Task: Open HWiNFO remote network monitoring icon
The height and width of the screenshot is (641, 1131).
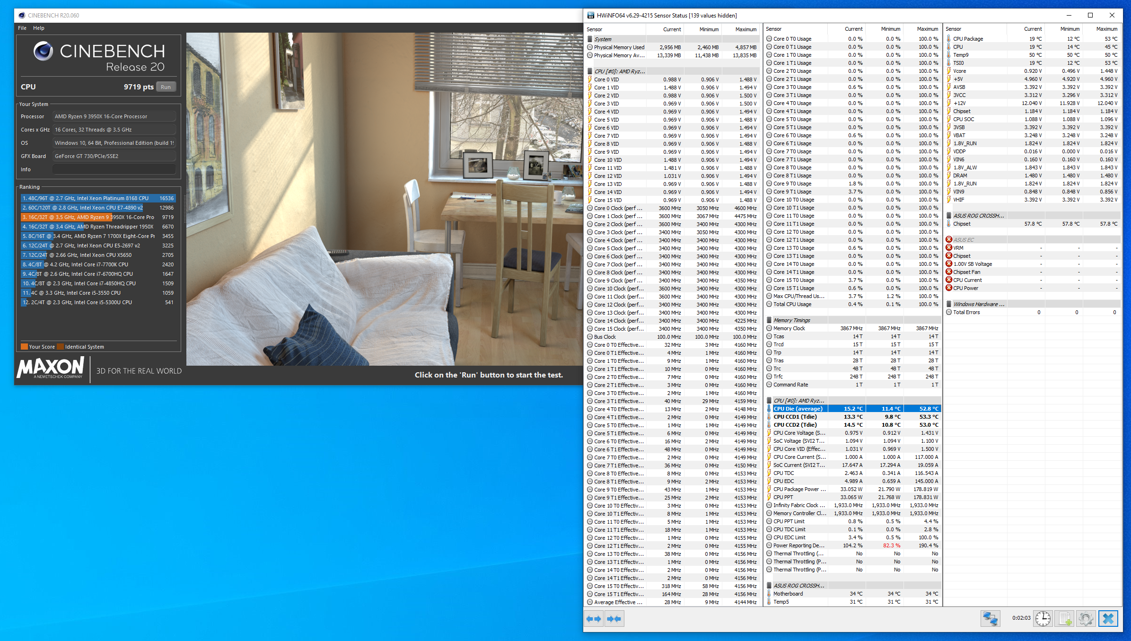Action: 990,618
